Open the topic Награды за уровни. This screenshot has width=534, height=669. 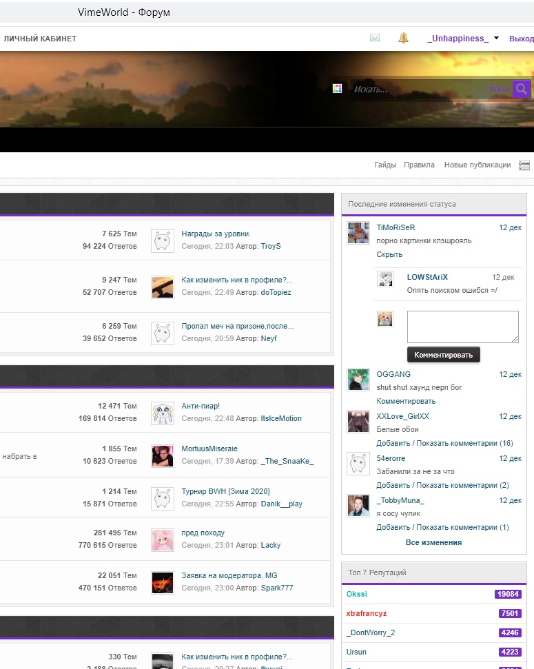point(216,234)
